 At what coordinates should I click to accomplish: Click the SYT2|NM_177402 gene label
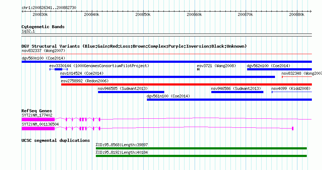37,115
